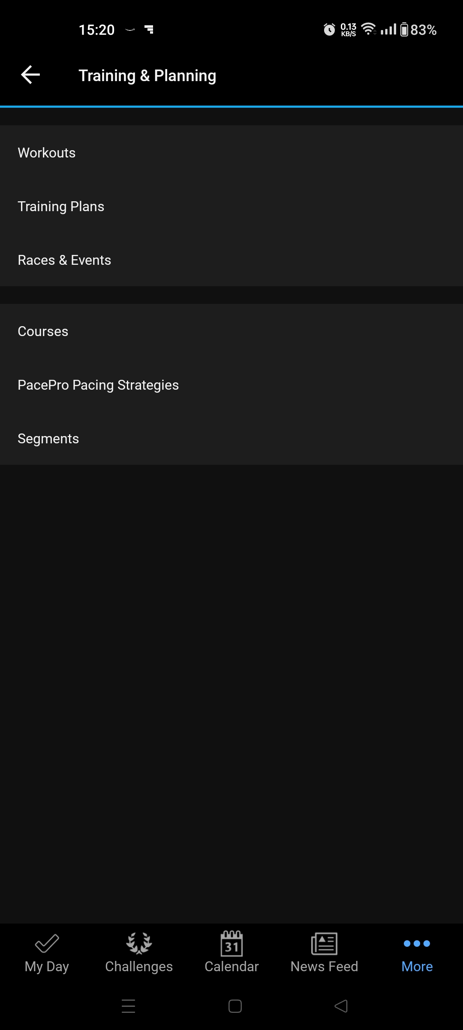Viewport: 463px width, 1030px height.
Task: Open Workouts
Action: 231,152
